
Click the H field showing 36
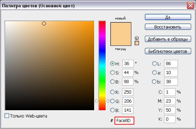coord(128,64)
